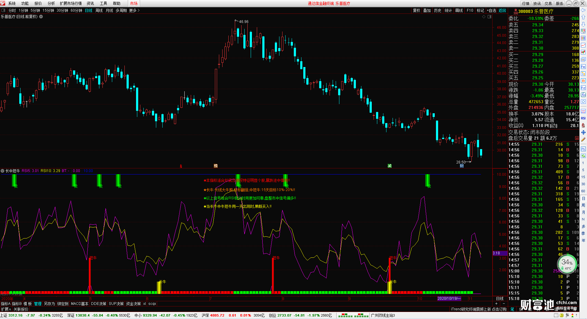The width and height of the screenshot is (587, 319).
Task: Open the 系统 menu
Action: point(12,3)
